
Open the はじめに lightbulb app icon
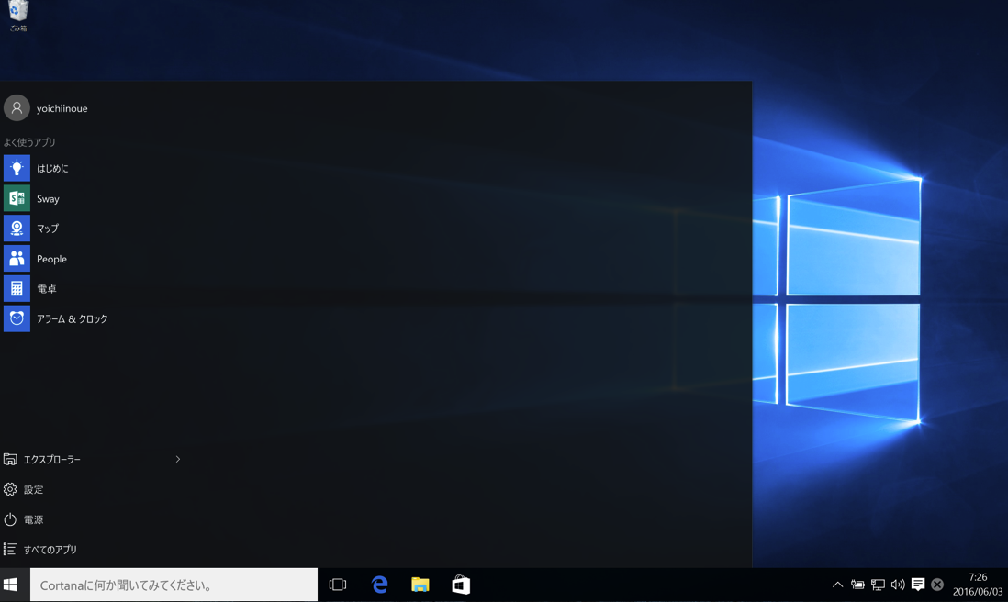17,168
